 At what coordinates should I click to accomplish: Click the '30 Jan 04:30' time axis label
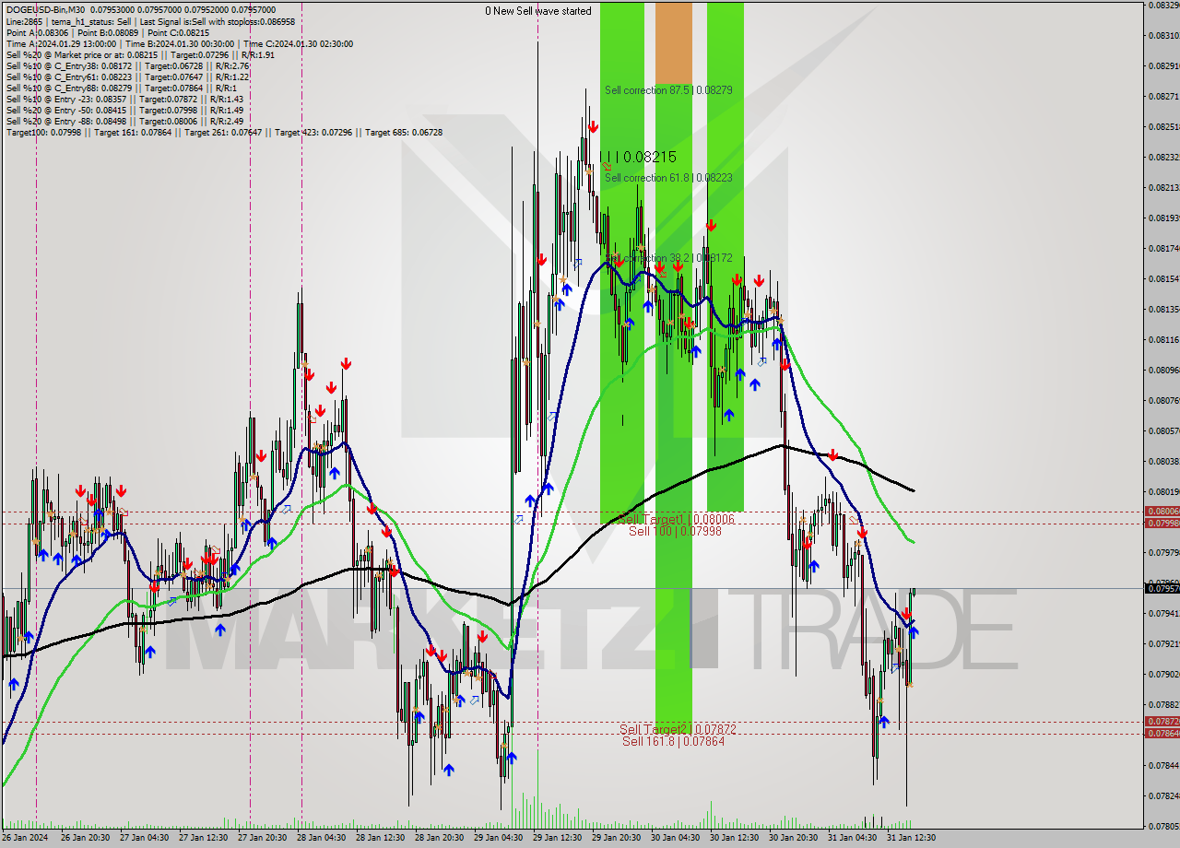(x=675, y=838)
